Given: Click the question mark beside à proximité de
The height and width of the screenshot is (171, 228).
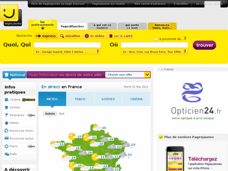Looking at the screenshot, I should click(185, 39).
